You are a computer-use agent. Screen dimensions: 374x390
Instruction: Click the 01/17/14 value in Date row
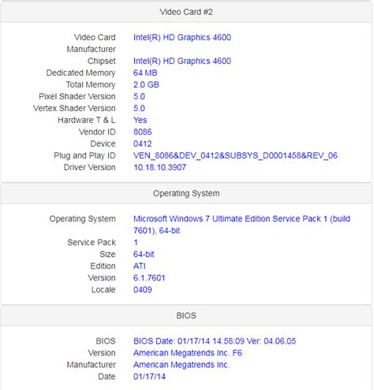[149, 377]
